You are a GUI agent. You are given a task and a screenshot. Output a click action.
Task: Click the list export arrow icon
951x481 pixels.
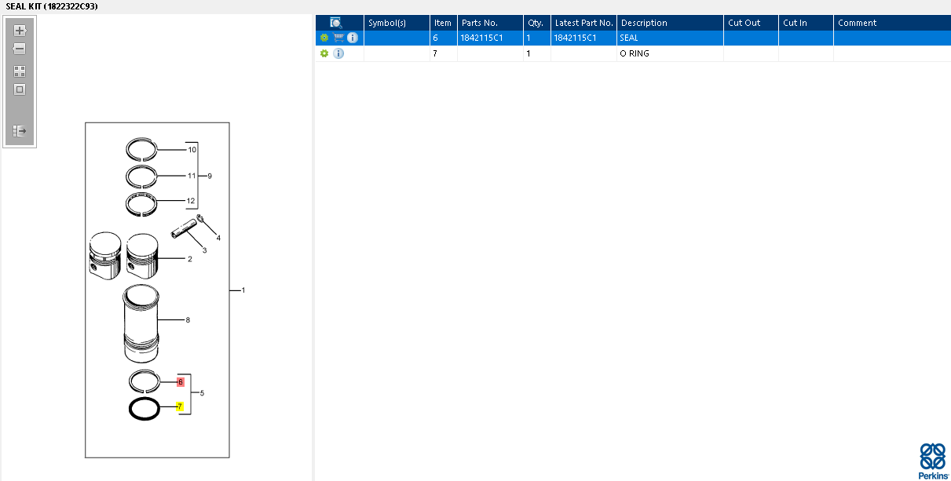(x=20, y=131)
